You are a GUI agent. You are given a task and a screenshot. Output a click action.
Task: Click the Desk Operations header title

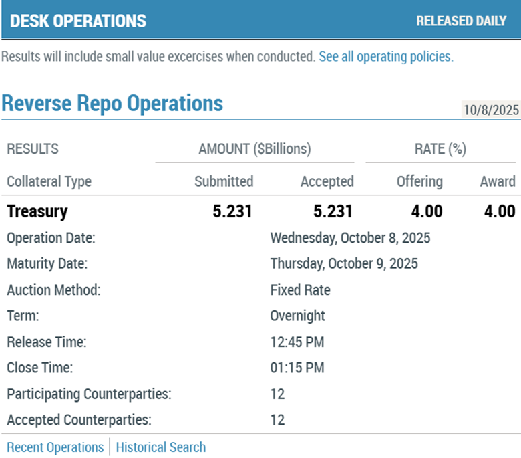pos(78,21)
